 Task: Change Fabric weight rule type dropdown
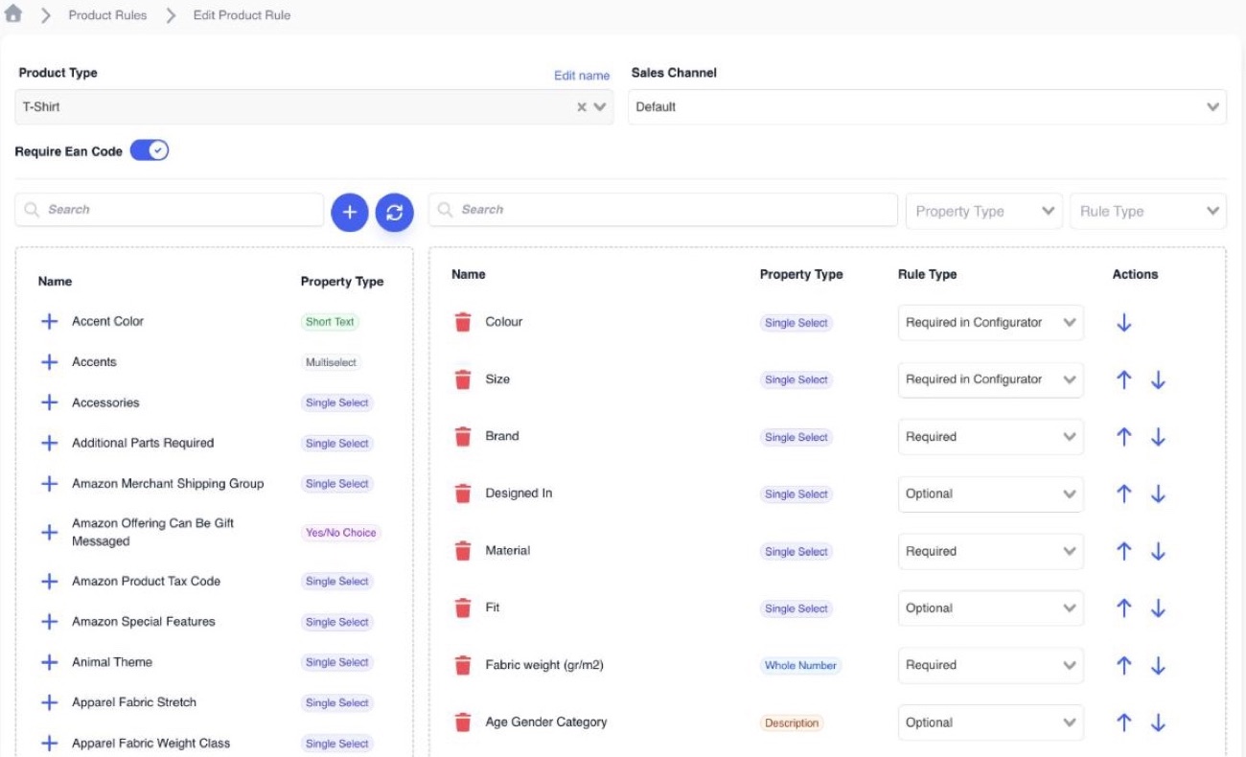point(991,665)
